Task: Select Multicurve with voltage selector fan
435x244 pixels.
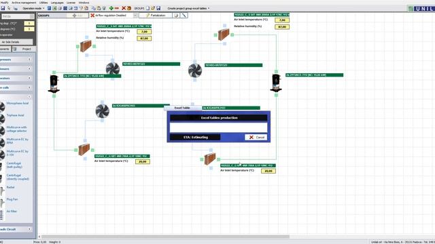Action: [16, 129]
